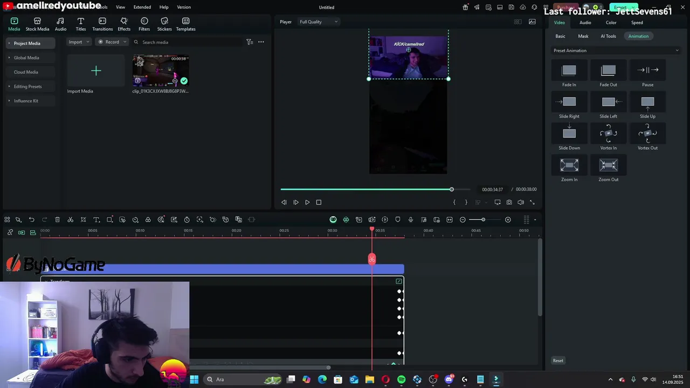Open the Record dropdown
The height and width of the screenshot is (388, 690).
[112, 42]
